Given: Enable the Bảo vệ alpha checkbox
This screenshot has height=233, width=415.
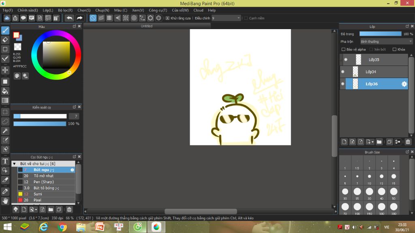Looking at the screenshot, I should pos(344,49).
